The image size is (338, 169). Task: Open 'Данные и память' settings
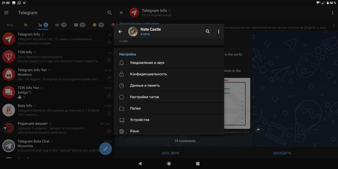pyautogui.click(x=169, y=85)
